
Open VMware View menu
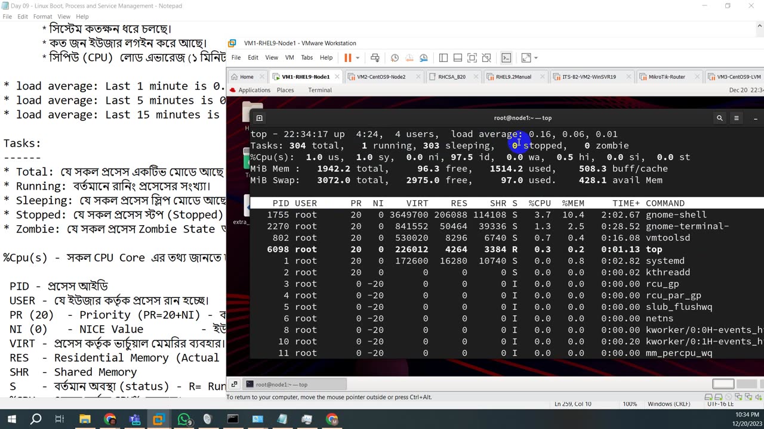click(272, 58)
